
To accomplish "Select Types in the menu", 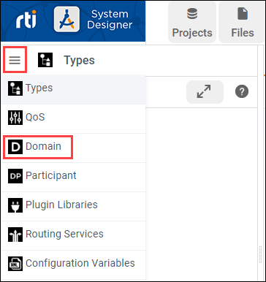I will (73, 90).
